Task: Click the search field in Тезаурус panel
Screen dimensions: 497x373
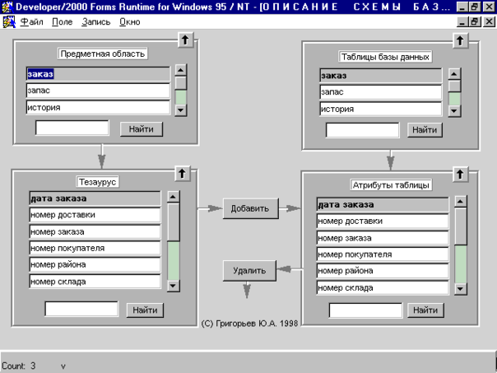Action: (81, 309)
